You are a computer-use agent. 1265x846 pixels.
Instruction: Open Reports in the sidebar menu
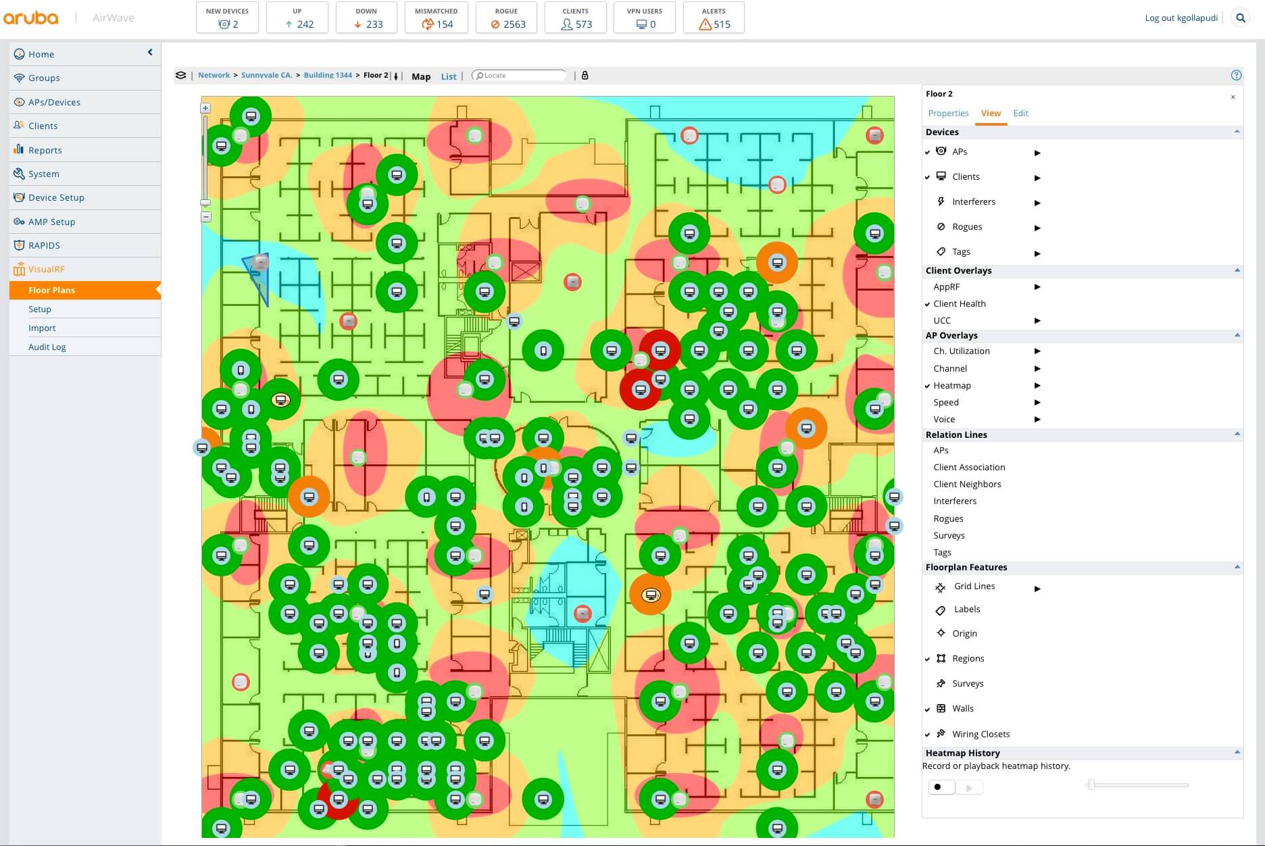(45, 150)
